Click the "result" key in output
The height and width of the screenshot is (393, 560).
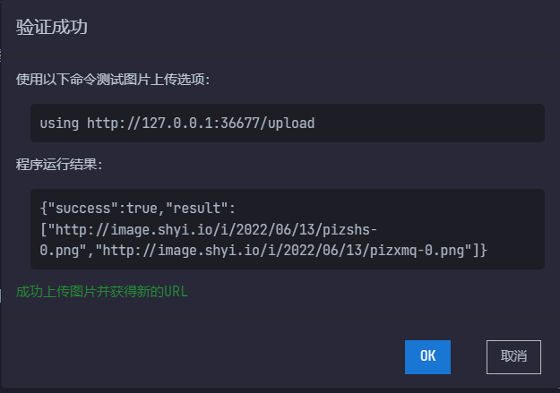point(196,208)
